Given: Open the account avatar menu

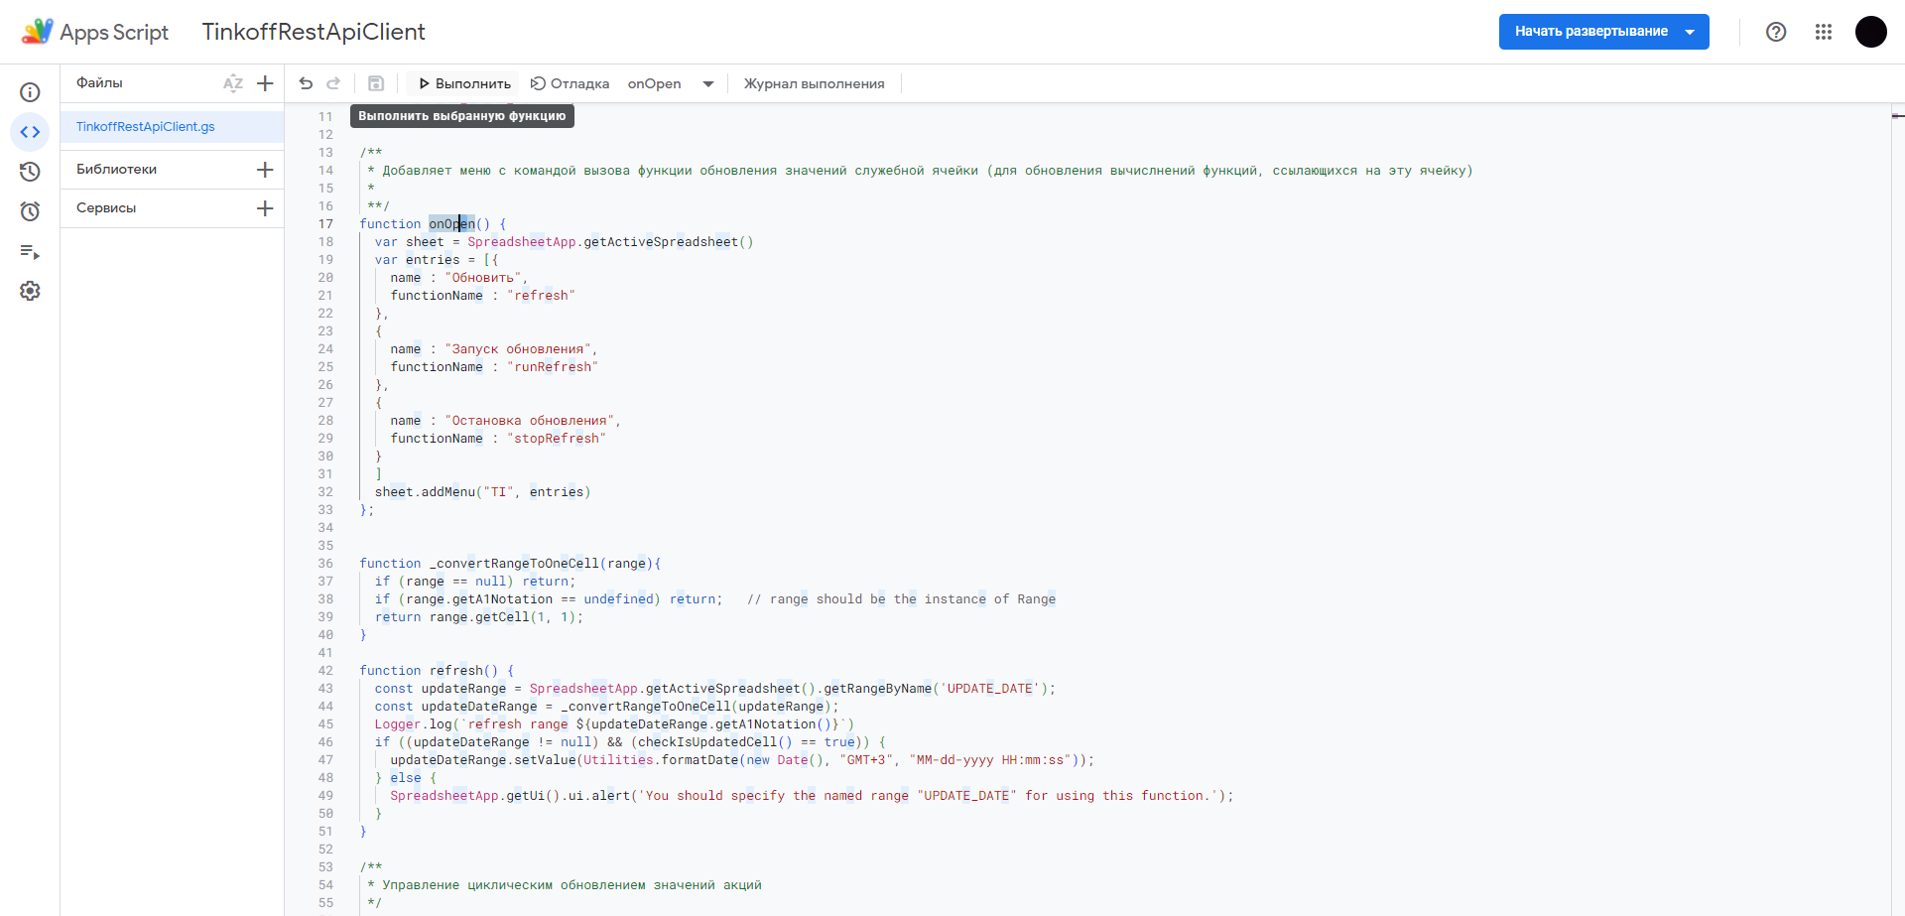Looking at the screenshot, I should [x=1871, y=32].
